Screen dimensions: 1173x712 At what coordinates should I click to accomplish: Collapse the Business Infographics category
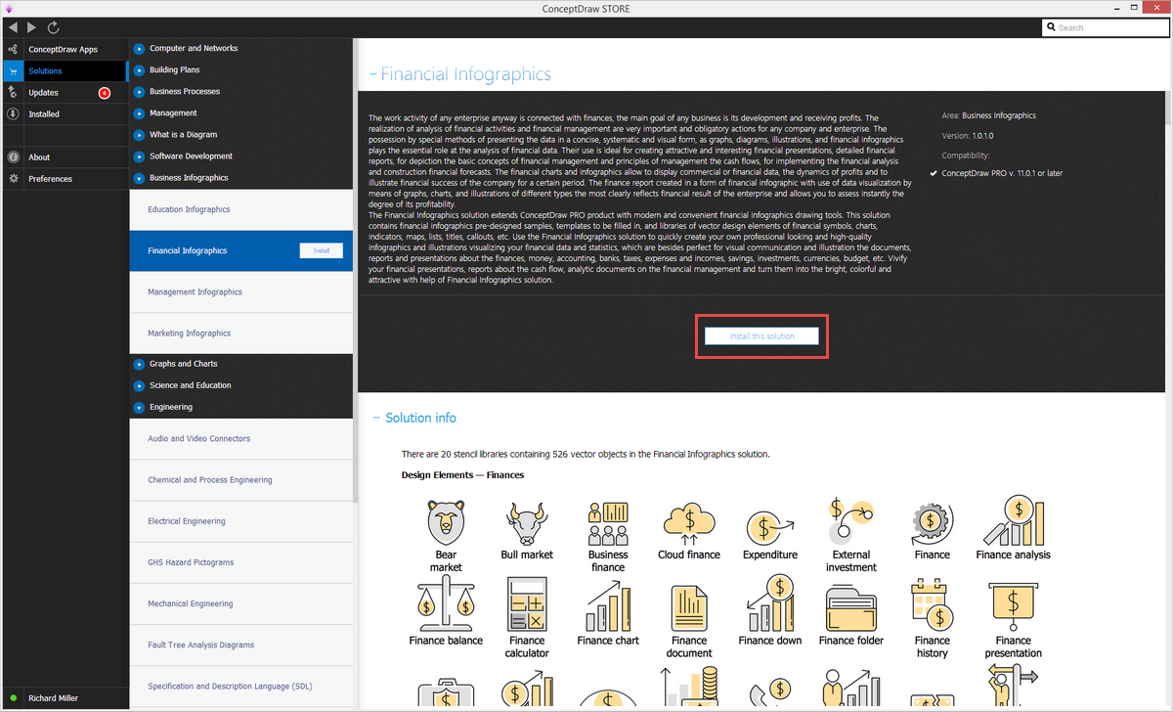pyautogui.click(x=140, y=178)
